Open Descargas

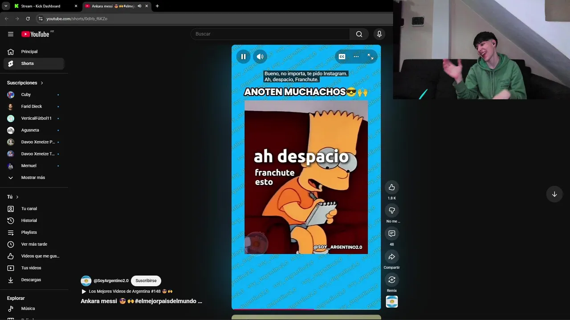34,280
